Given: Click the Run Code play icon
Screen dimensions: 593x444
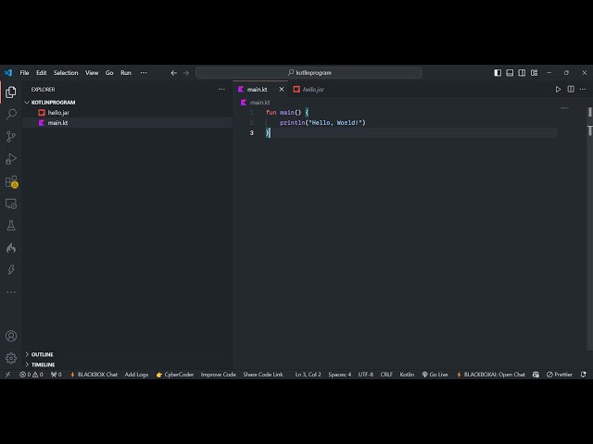Looking at the screenshot, I should point(558,90).
